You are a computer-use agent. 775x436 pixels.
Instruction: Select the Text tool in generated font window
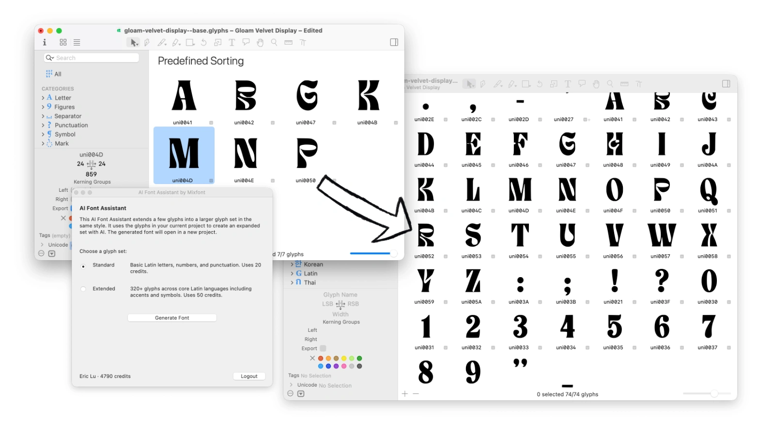pyautogui.click(x=568, y=84)
